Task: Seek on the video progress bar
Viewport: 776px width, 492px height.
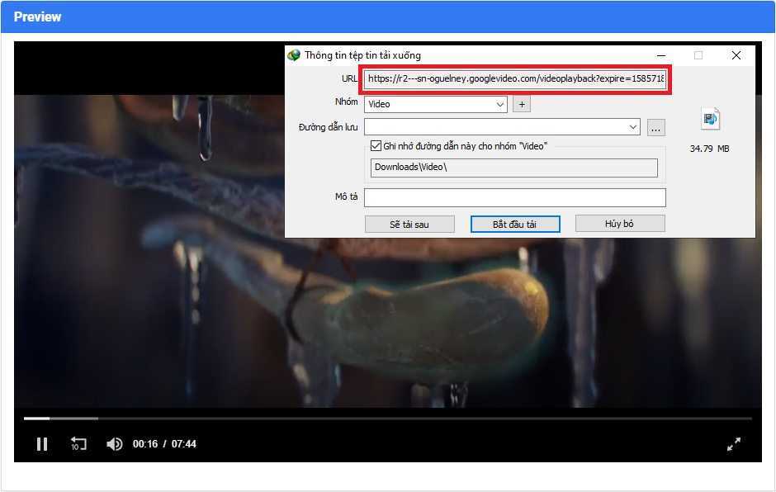Action: [x=387, y=419]
